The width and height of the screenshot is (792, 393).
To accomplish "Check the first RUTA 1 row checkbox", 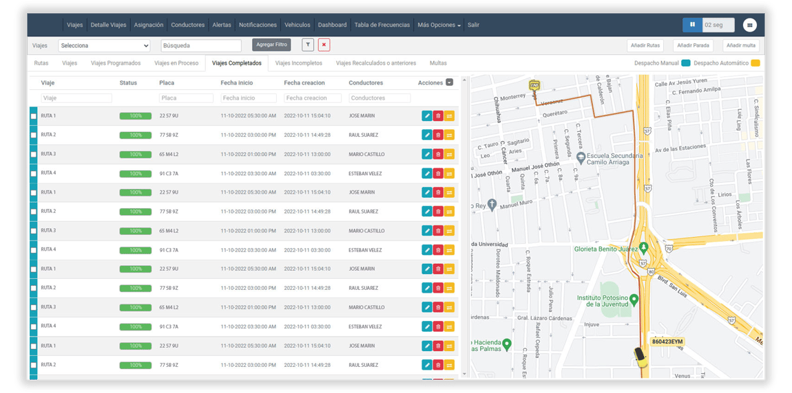I will tap(33, 116).
